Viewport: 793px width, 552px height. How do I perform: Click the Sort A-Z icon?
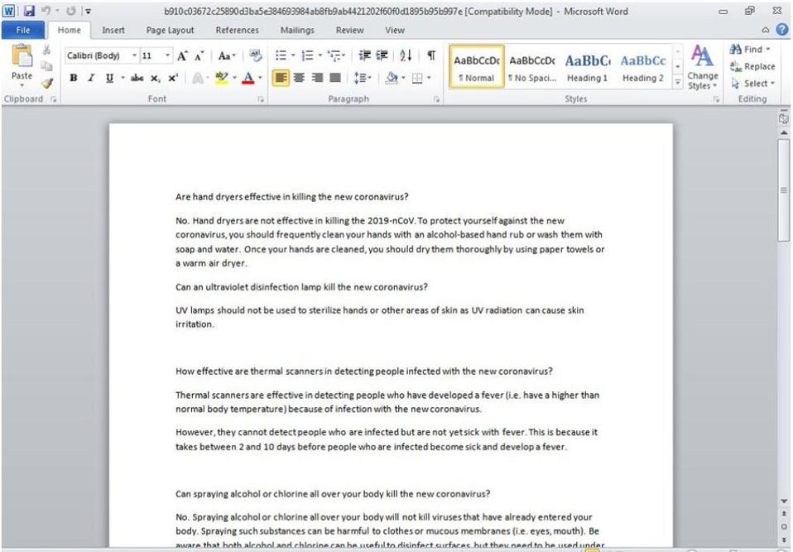click(406, 55)
